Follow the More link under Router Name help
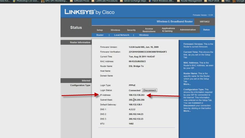Viewport: 245px width, 138px height. [x=187, y=84]
